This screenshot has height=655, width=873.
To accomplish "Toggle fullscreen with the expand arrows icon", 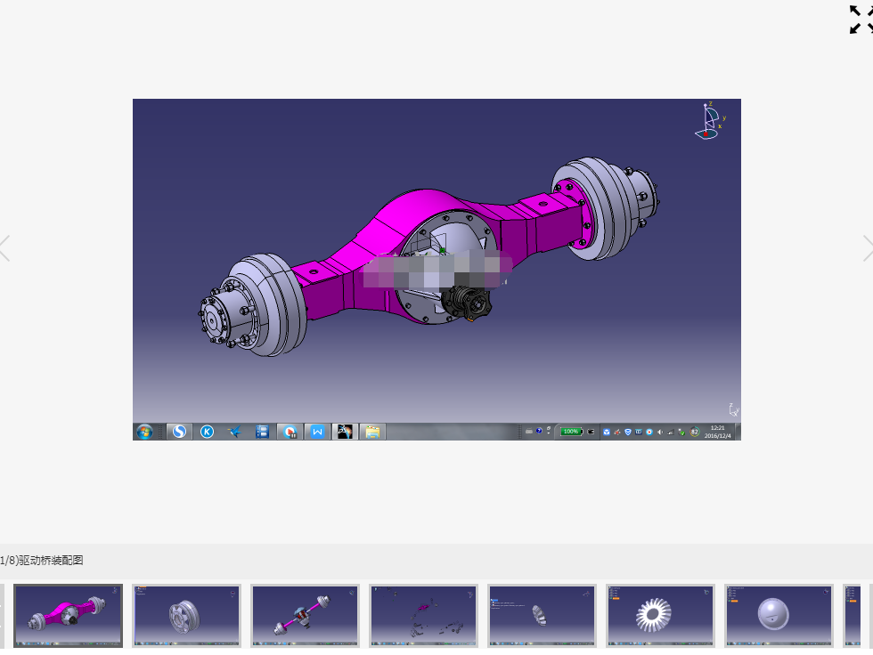I will click(862, 20).
